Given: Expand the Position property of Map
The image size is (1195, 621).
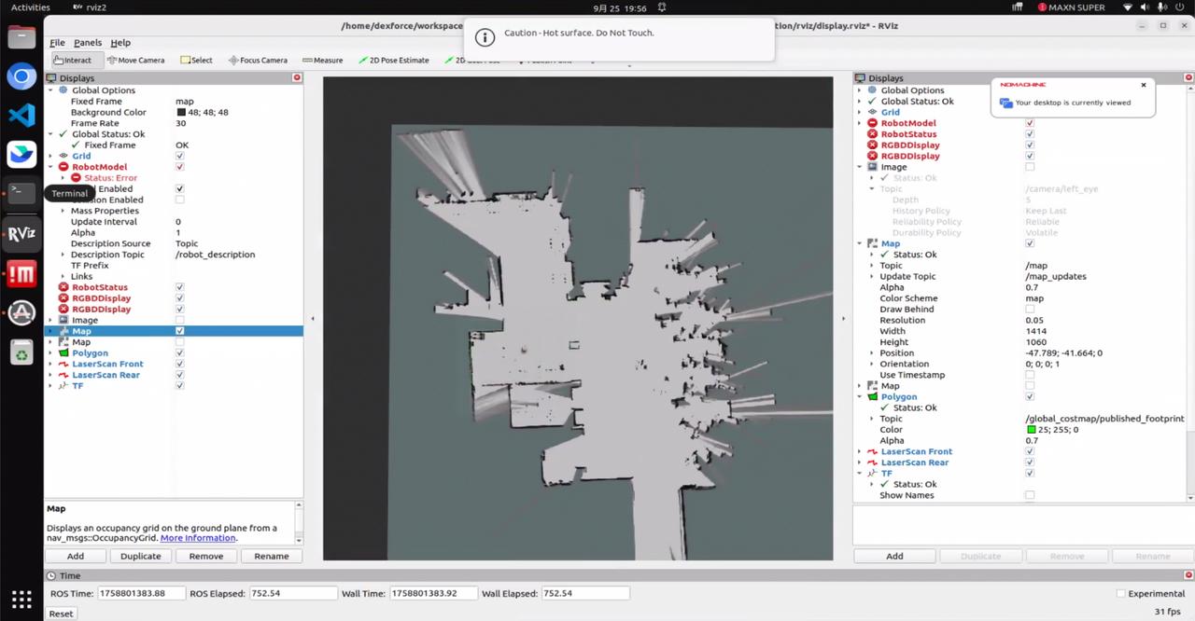Looking at the screenshot, I should pyautogui.click(x=872, y=353).
